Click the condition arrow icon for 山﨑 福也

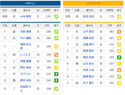click(x=56, y=17)
